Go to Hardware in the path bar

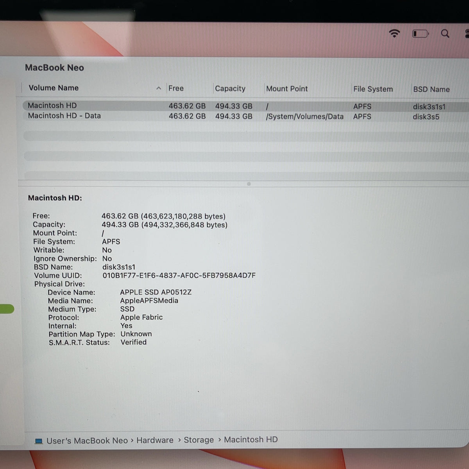[155, 440]
